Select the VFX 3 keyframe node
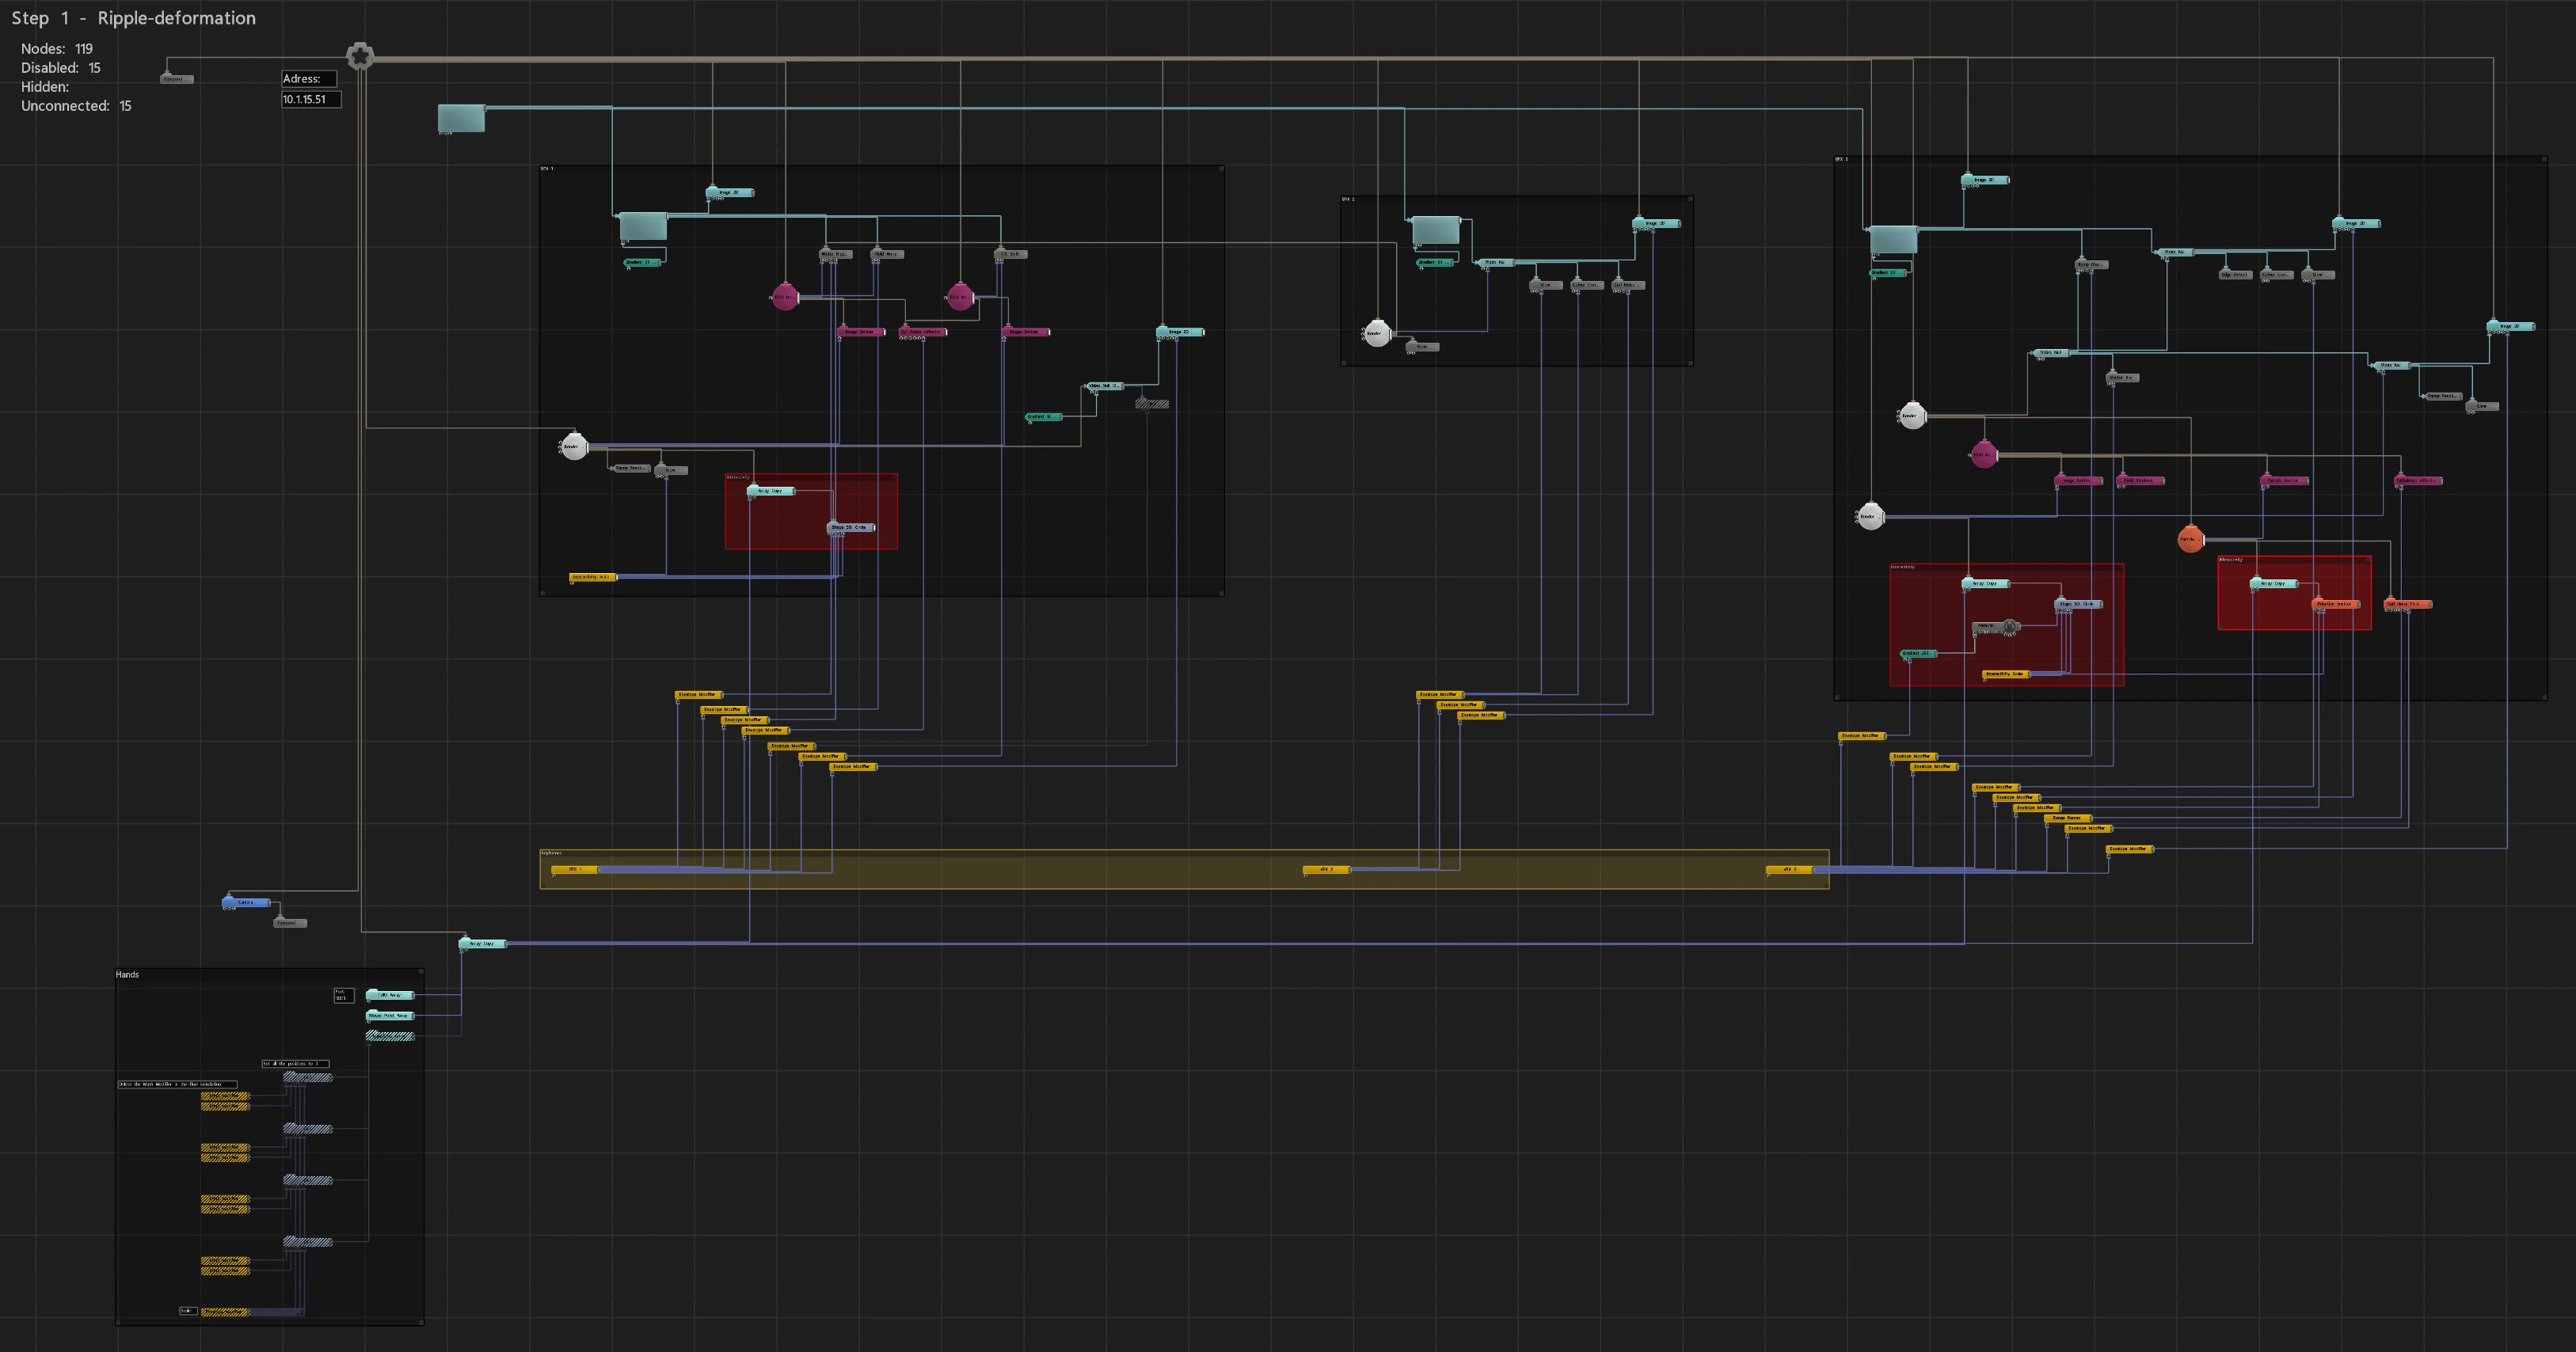 [1790, 869]
